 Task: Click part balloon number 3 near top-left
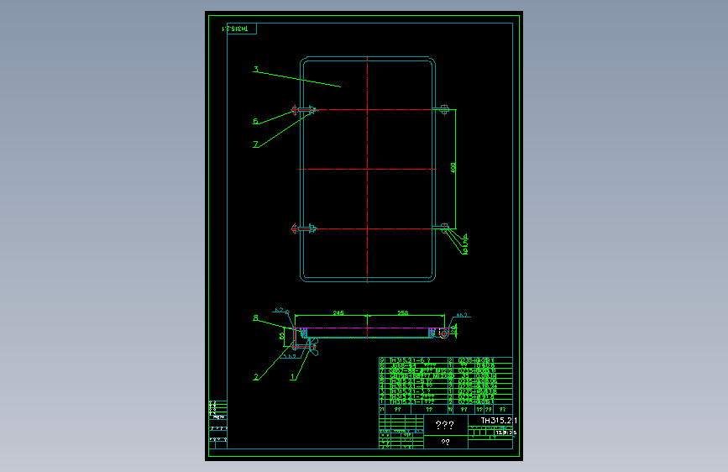click(x=255, y=70)
